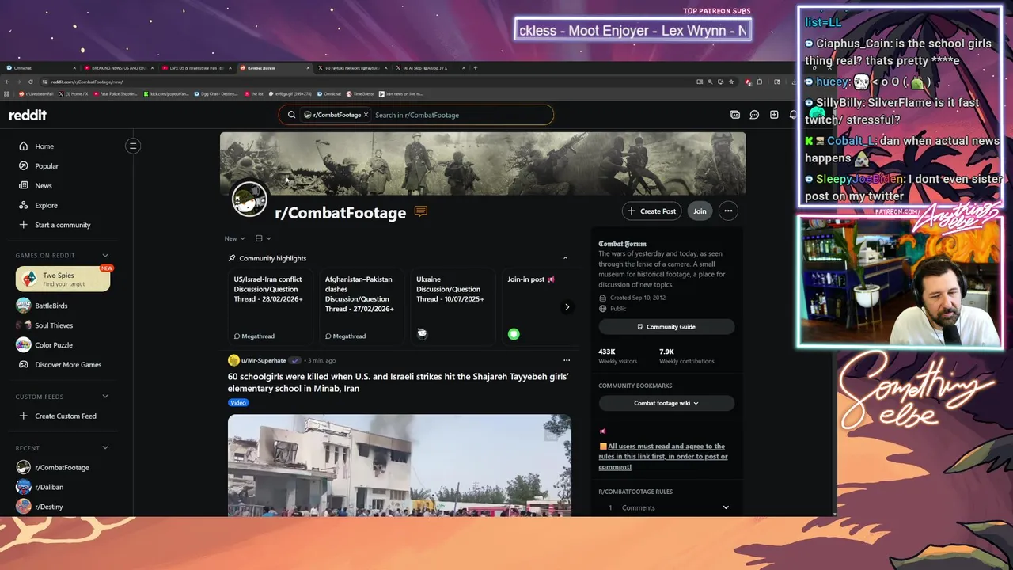The width and height of the screenshot is (1013, 570).
Task: Open the advertise icon in reddit header
Action: (x=734, y=115)
